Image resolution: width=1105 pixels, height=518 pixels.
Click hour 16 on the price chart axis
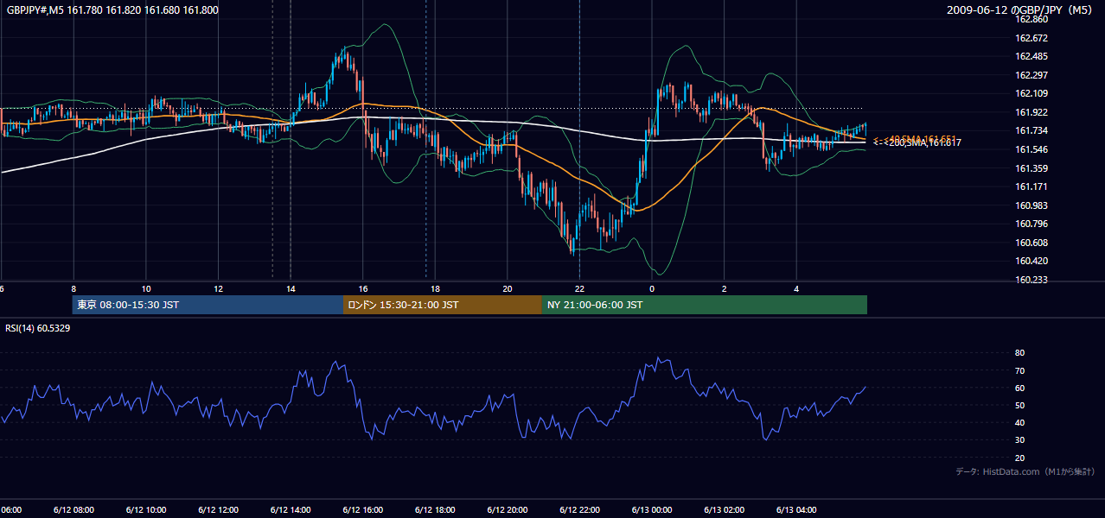coord(363,288)
